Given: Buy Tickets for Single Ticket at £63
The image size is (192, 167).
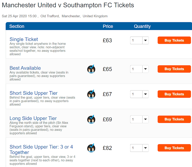Looking at the screenshot, I should [174, 40].
